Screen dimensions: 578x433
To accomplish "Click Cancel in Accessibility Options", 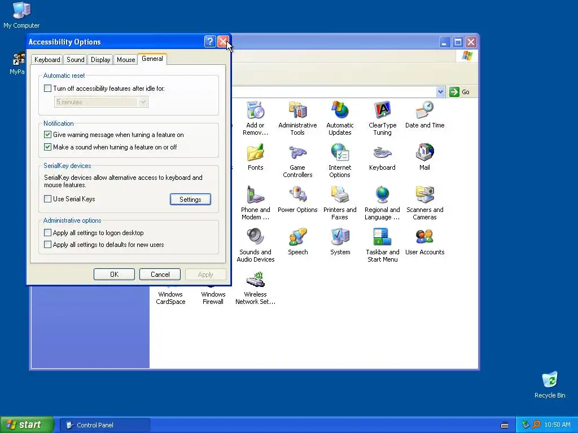I will 160,275.
